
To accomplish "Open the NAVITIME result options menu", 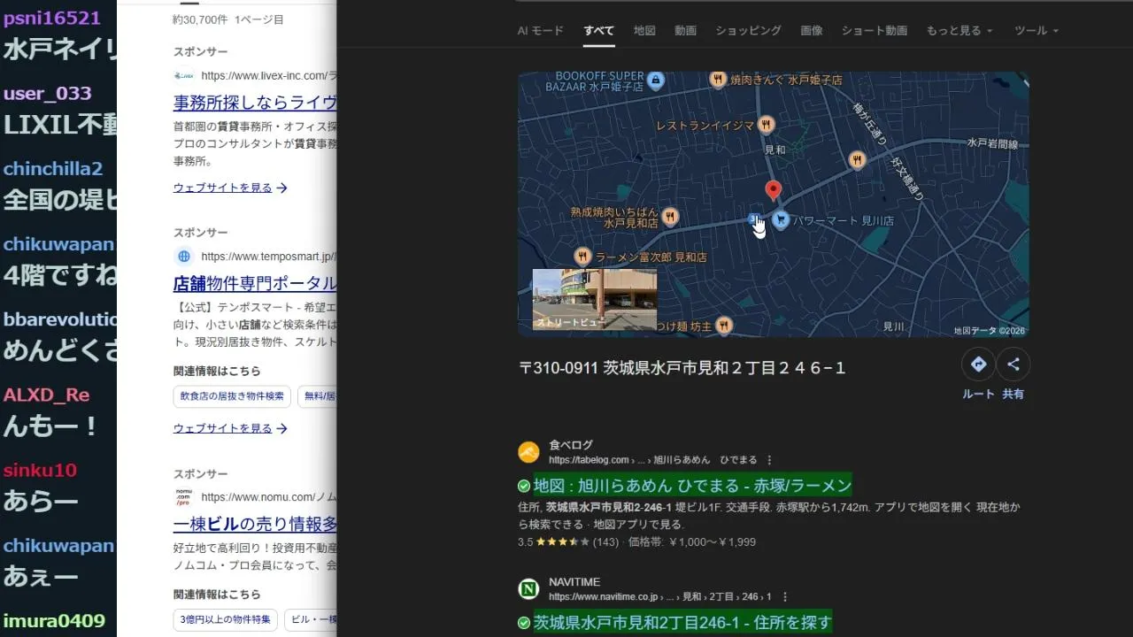I will pos(785,597).
